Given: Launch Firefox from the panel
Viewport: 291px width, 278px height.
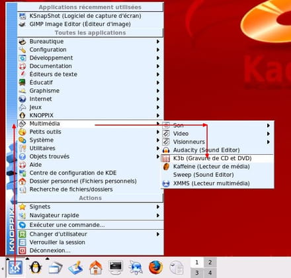Looking at the screenshot, I should point(156,267).
